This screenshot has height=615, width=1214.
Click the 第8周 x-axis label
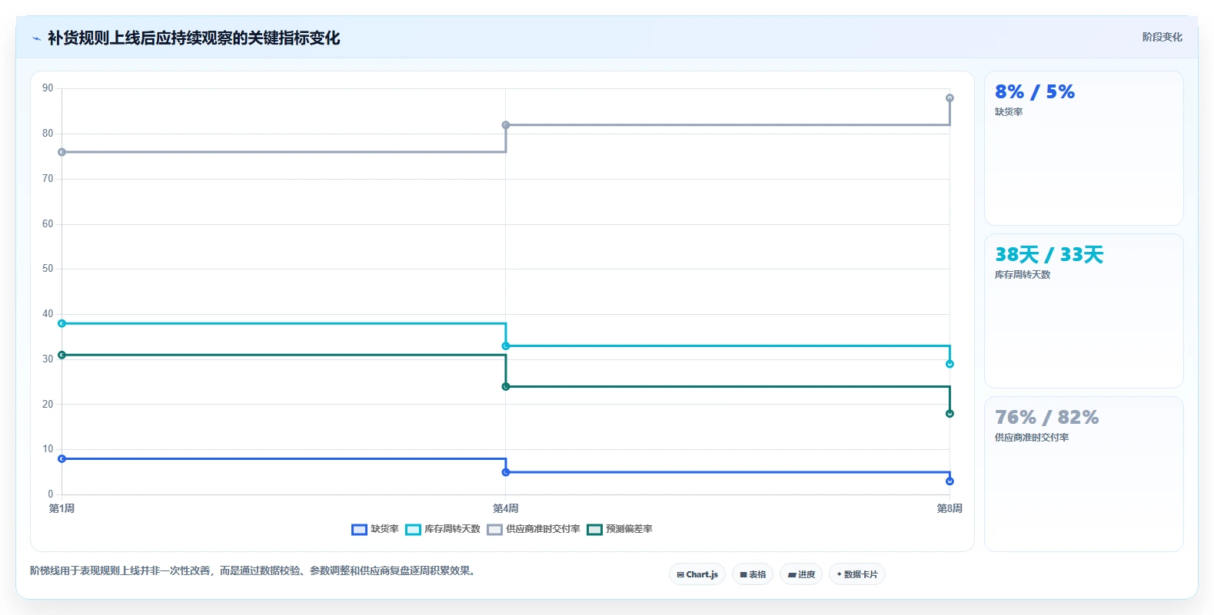coord(950,508)
